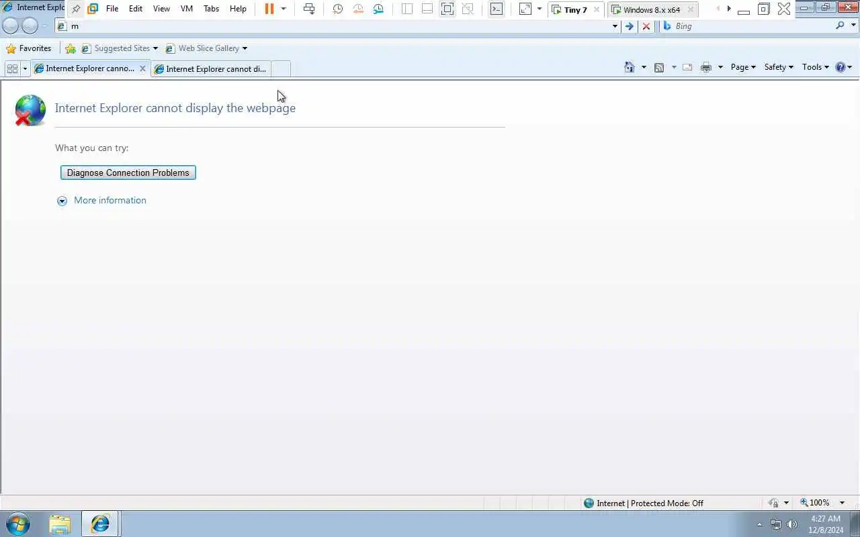The image size is (860, 537).
Task: Expand the power options dropdown next to pause
Action: pos(284,9)
